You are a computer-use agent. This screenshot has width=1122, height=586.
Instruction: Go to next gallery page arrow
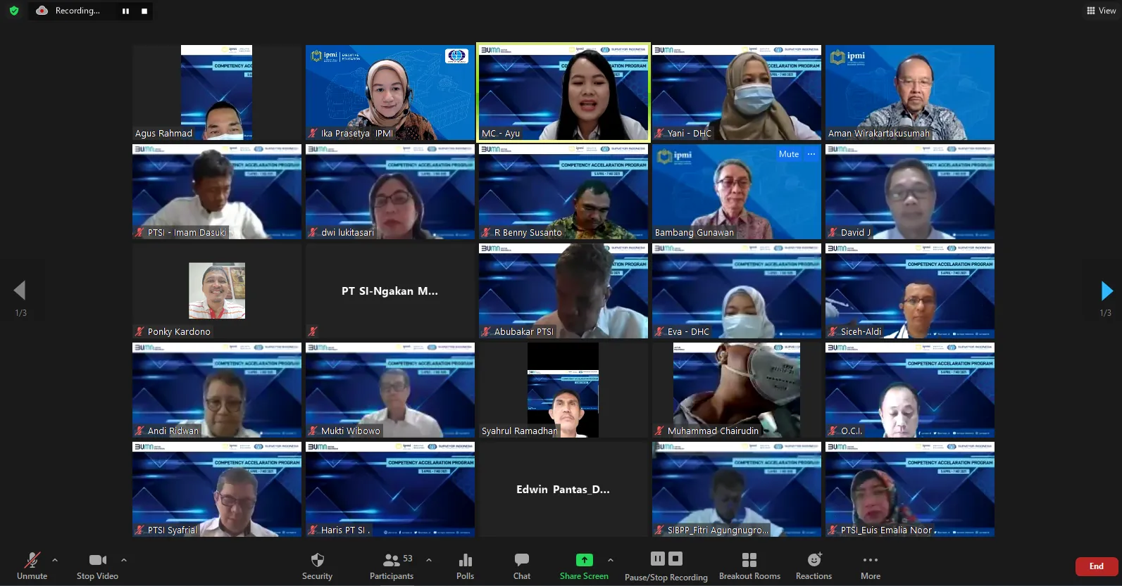point(1107,291)
